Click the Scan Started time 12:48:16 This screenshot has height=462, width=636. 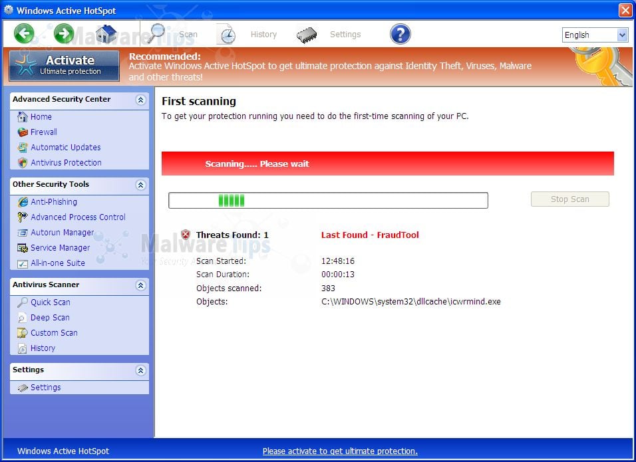pyautogui.click(x=338, y=261)
